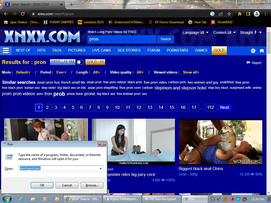Click the Chrome address bar URL
Screen dimensions: 271x203
(x=56, y=14)
